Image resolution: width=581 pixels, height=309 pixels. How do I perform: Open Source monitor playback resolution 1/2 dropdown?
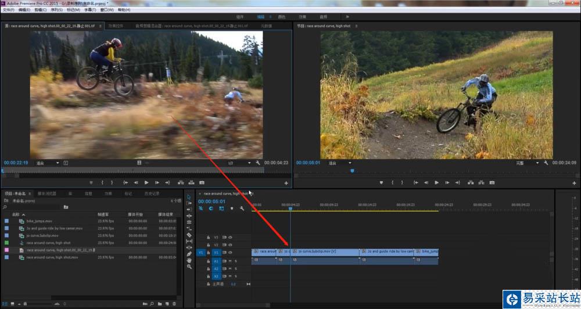pos(239,163)
